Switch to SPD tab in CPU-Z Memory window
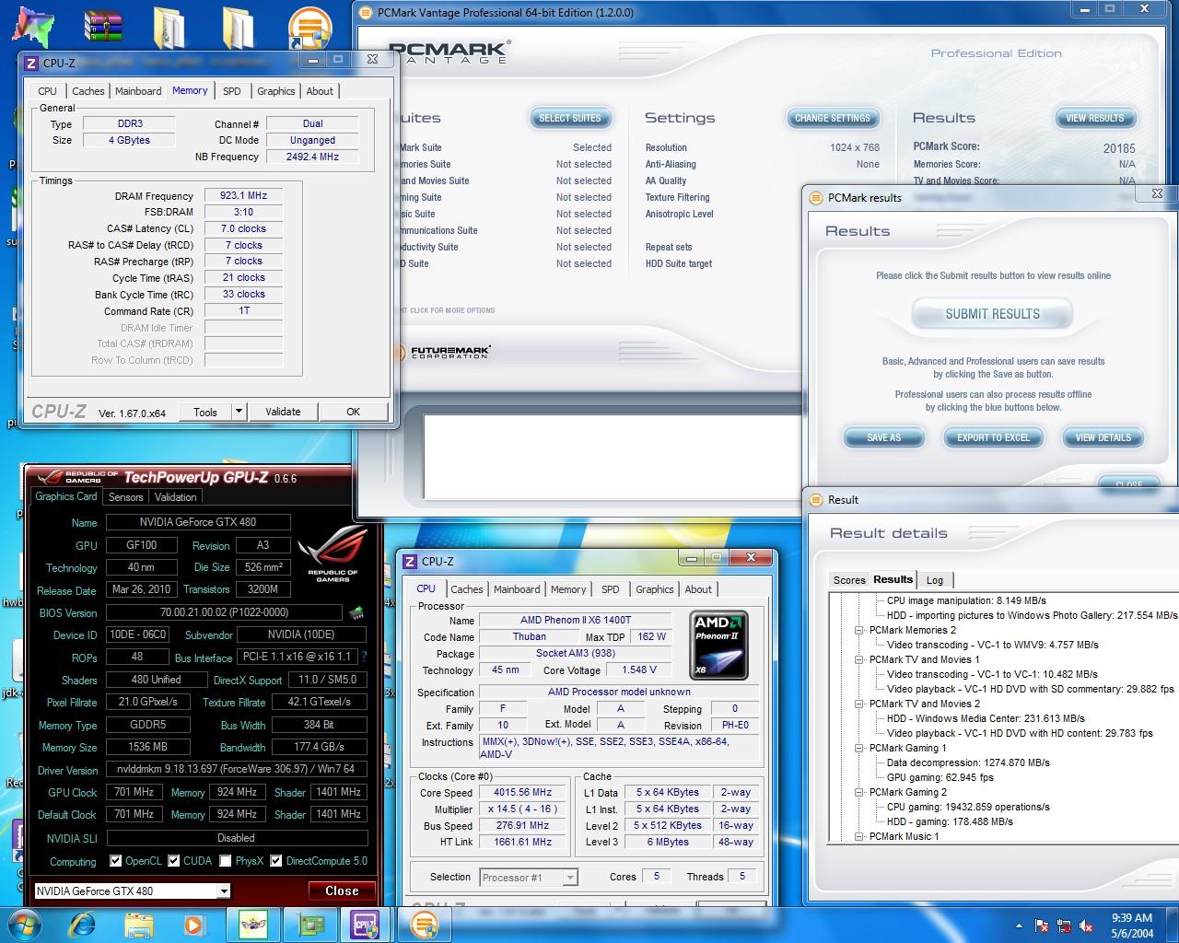 [x=232, y=91]
